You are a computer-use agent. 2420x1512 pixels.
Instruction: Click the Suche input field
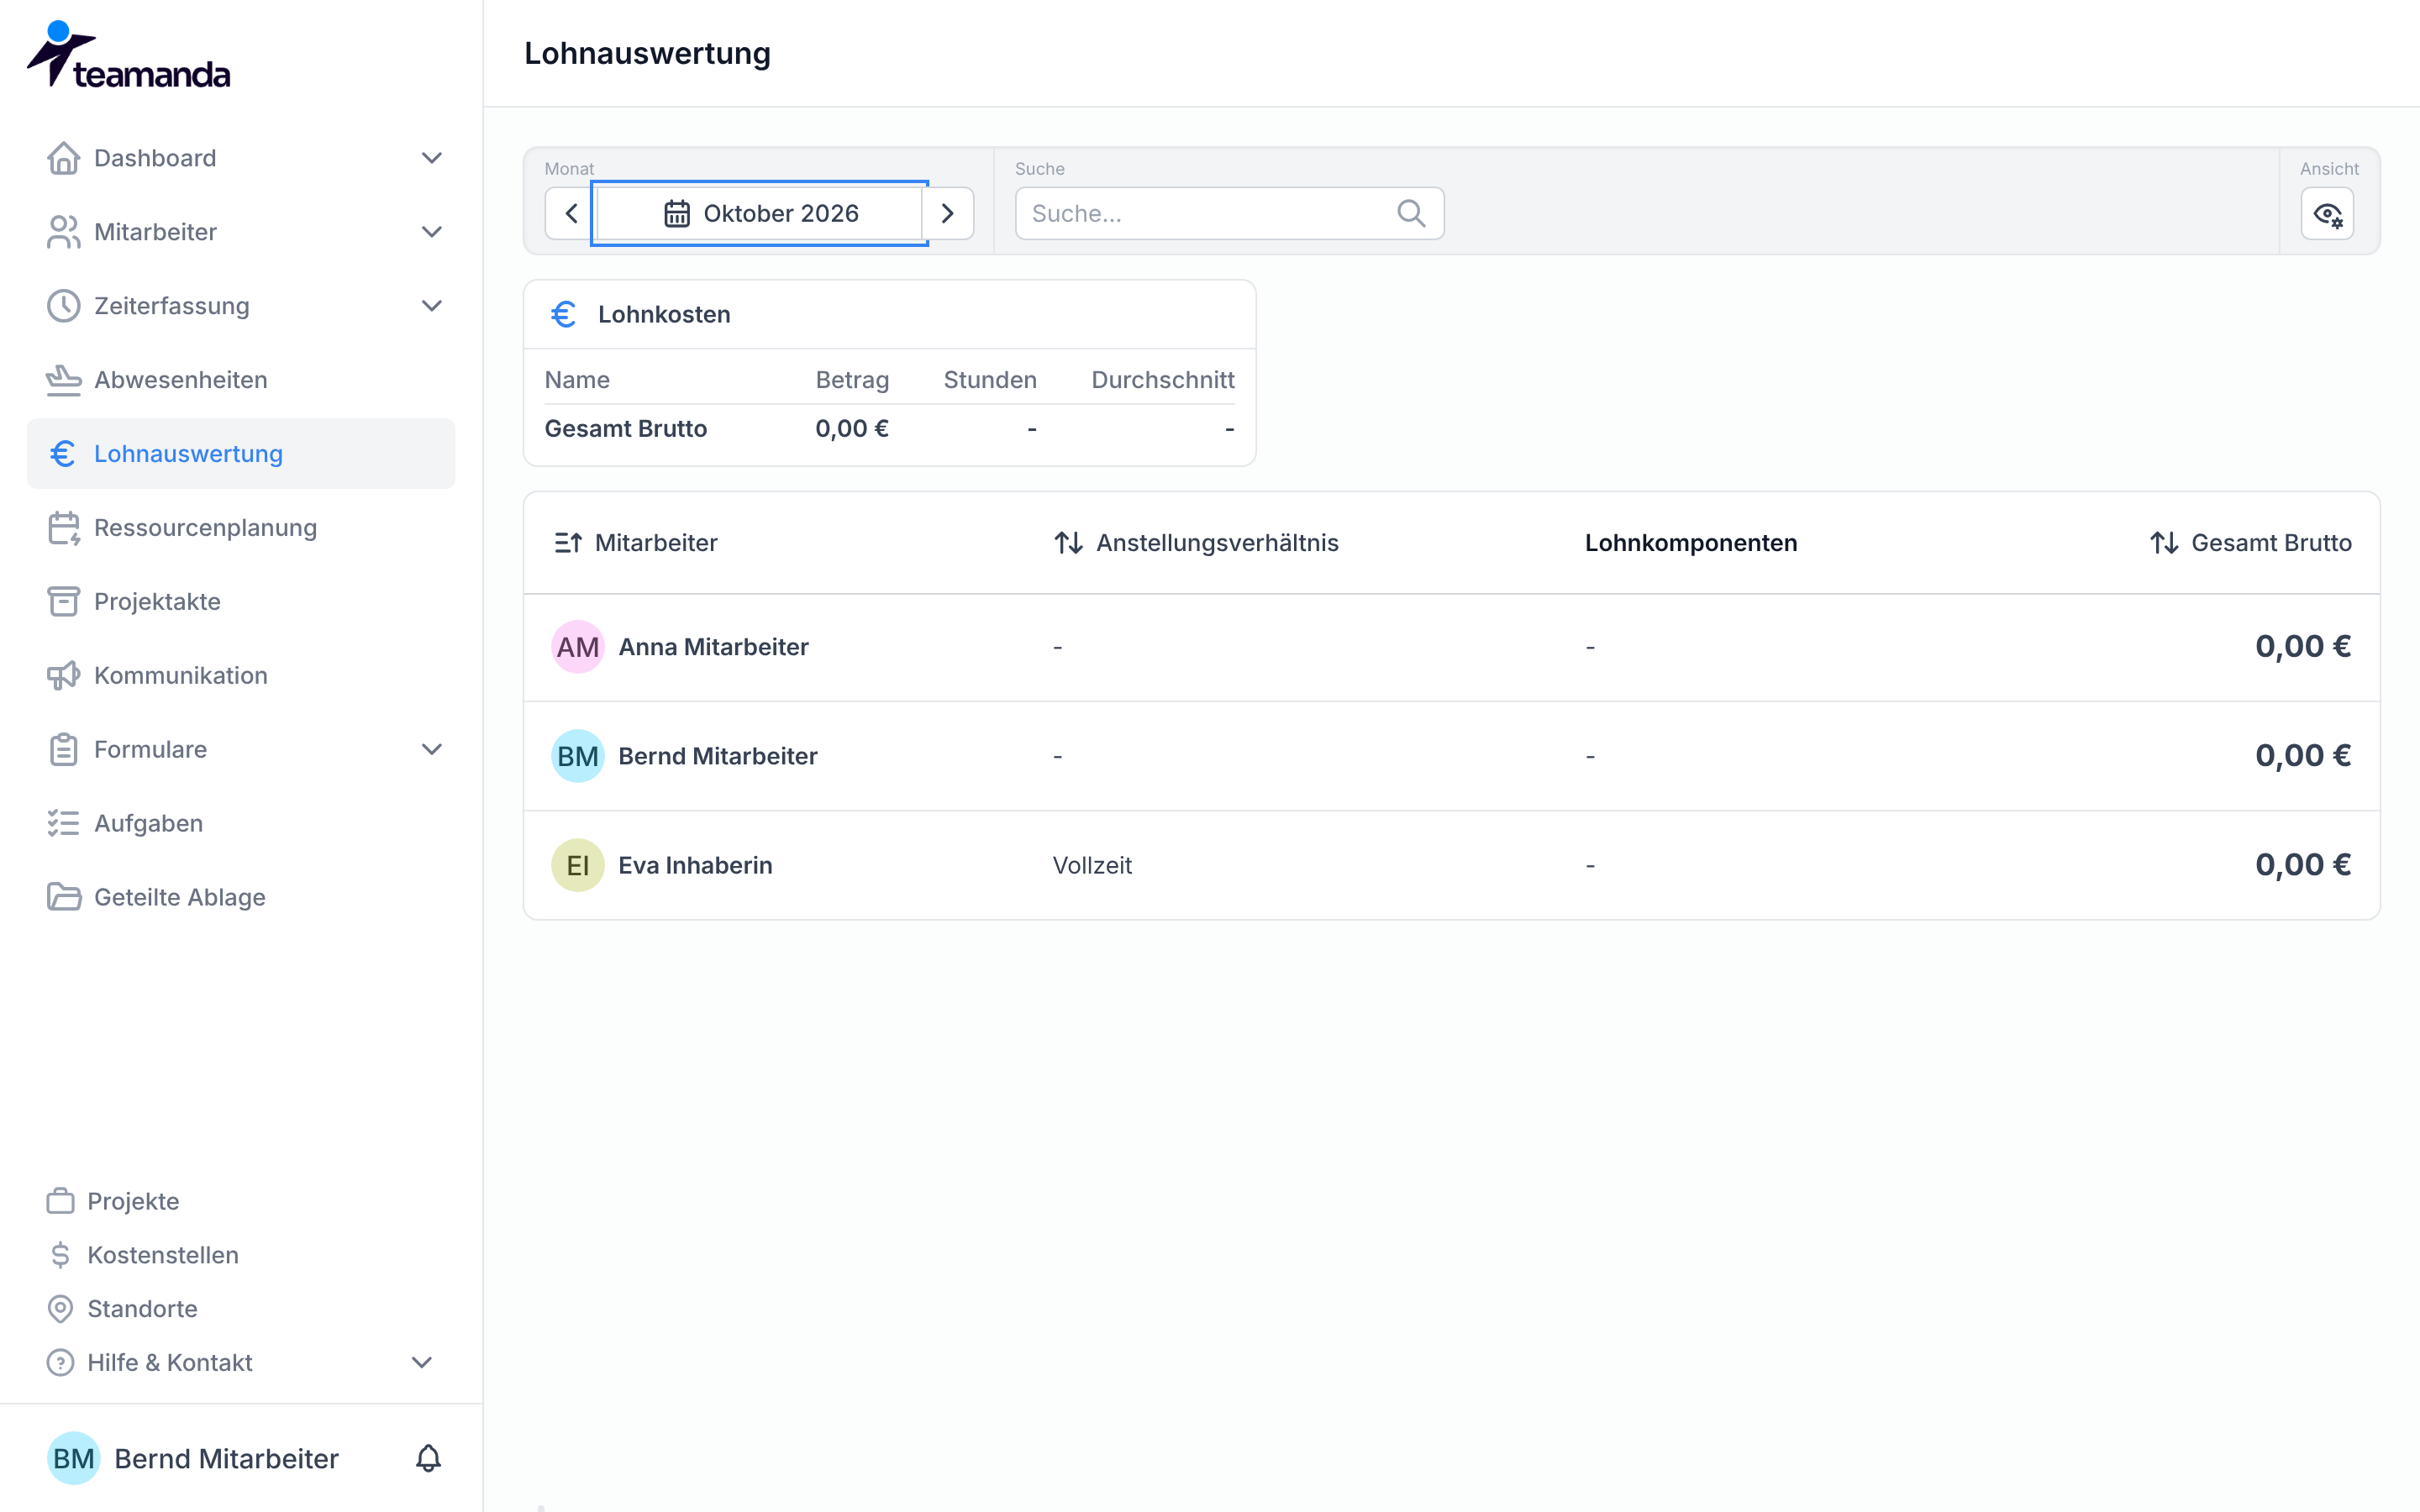pos(1229,213)
